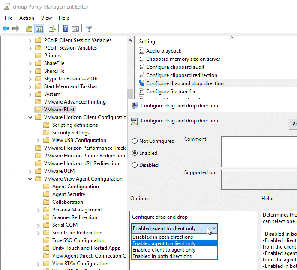Select Security Settings tree item
The width and height of the screenshot is (297, 270).
pyautogui.click(x=71, y=133)
